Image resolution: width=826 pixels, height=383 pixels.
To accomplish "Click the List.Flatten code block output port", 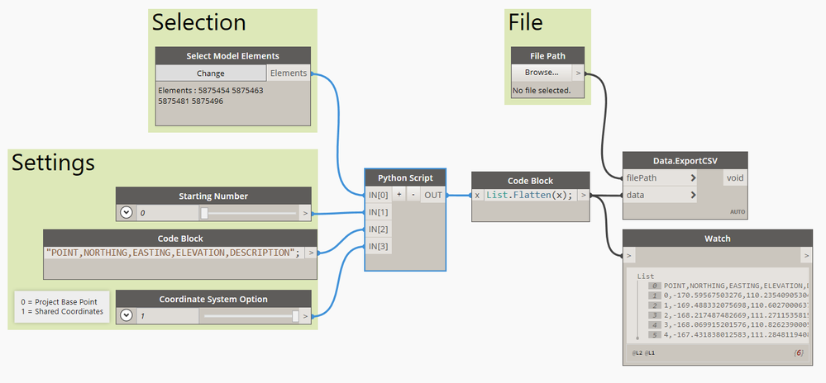I will coord(583,195).
